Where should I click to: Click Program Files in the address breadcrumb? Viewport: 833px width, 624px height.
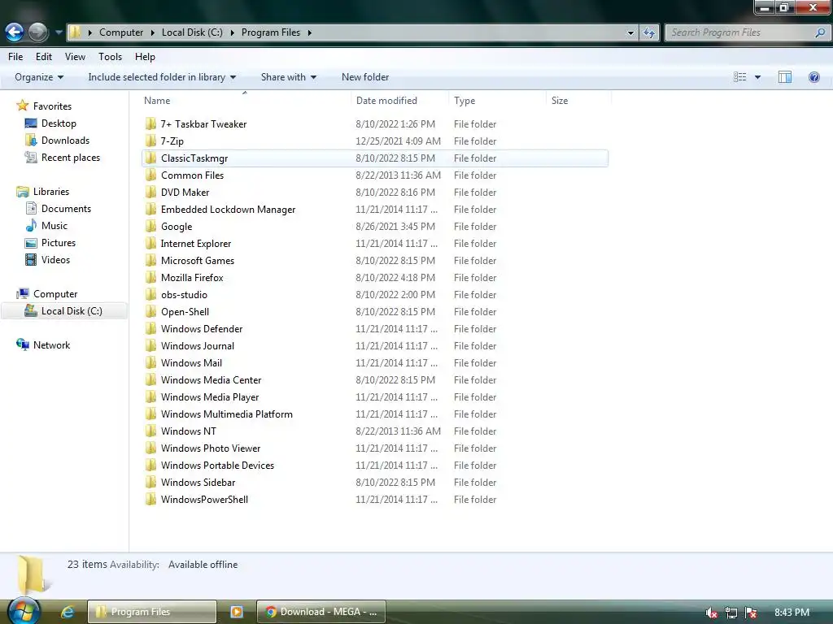click(270, 32)
